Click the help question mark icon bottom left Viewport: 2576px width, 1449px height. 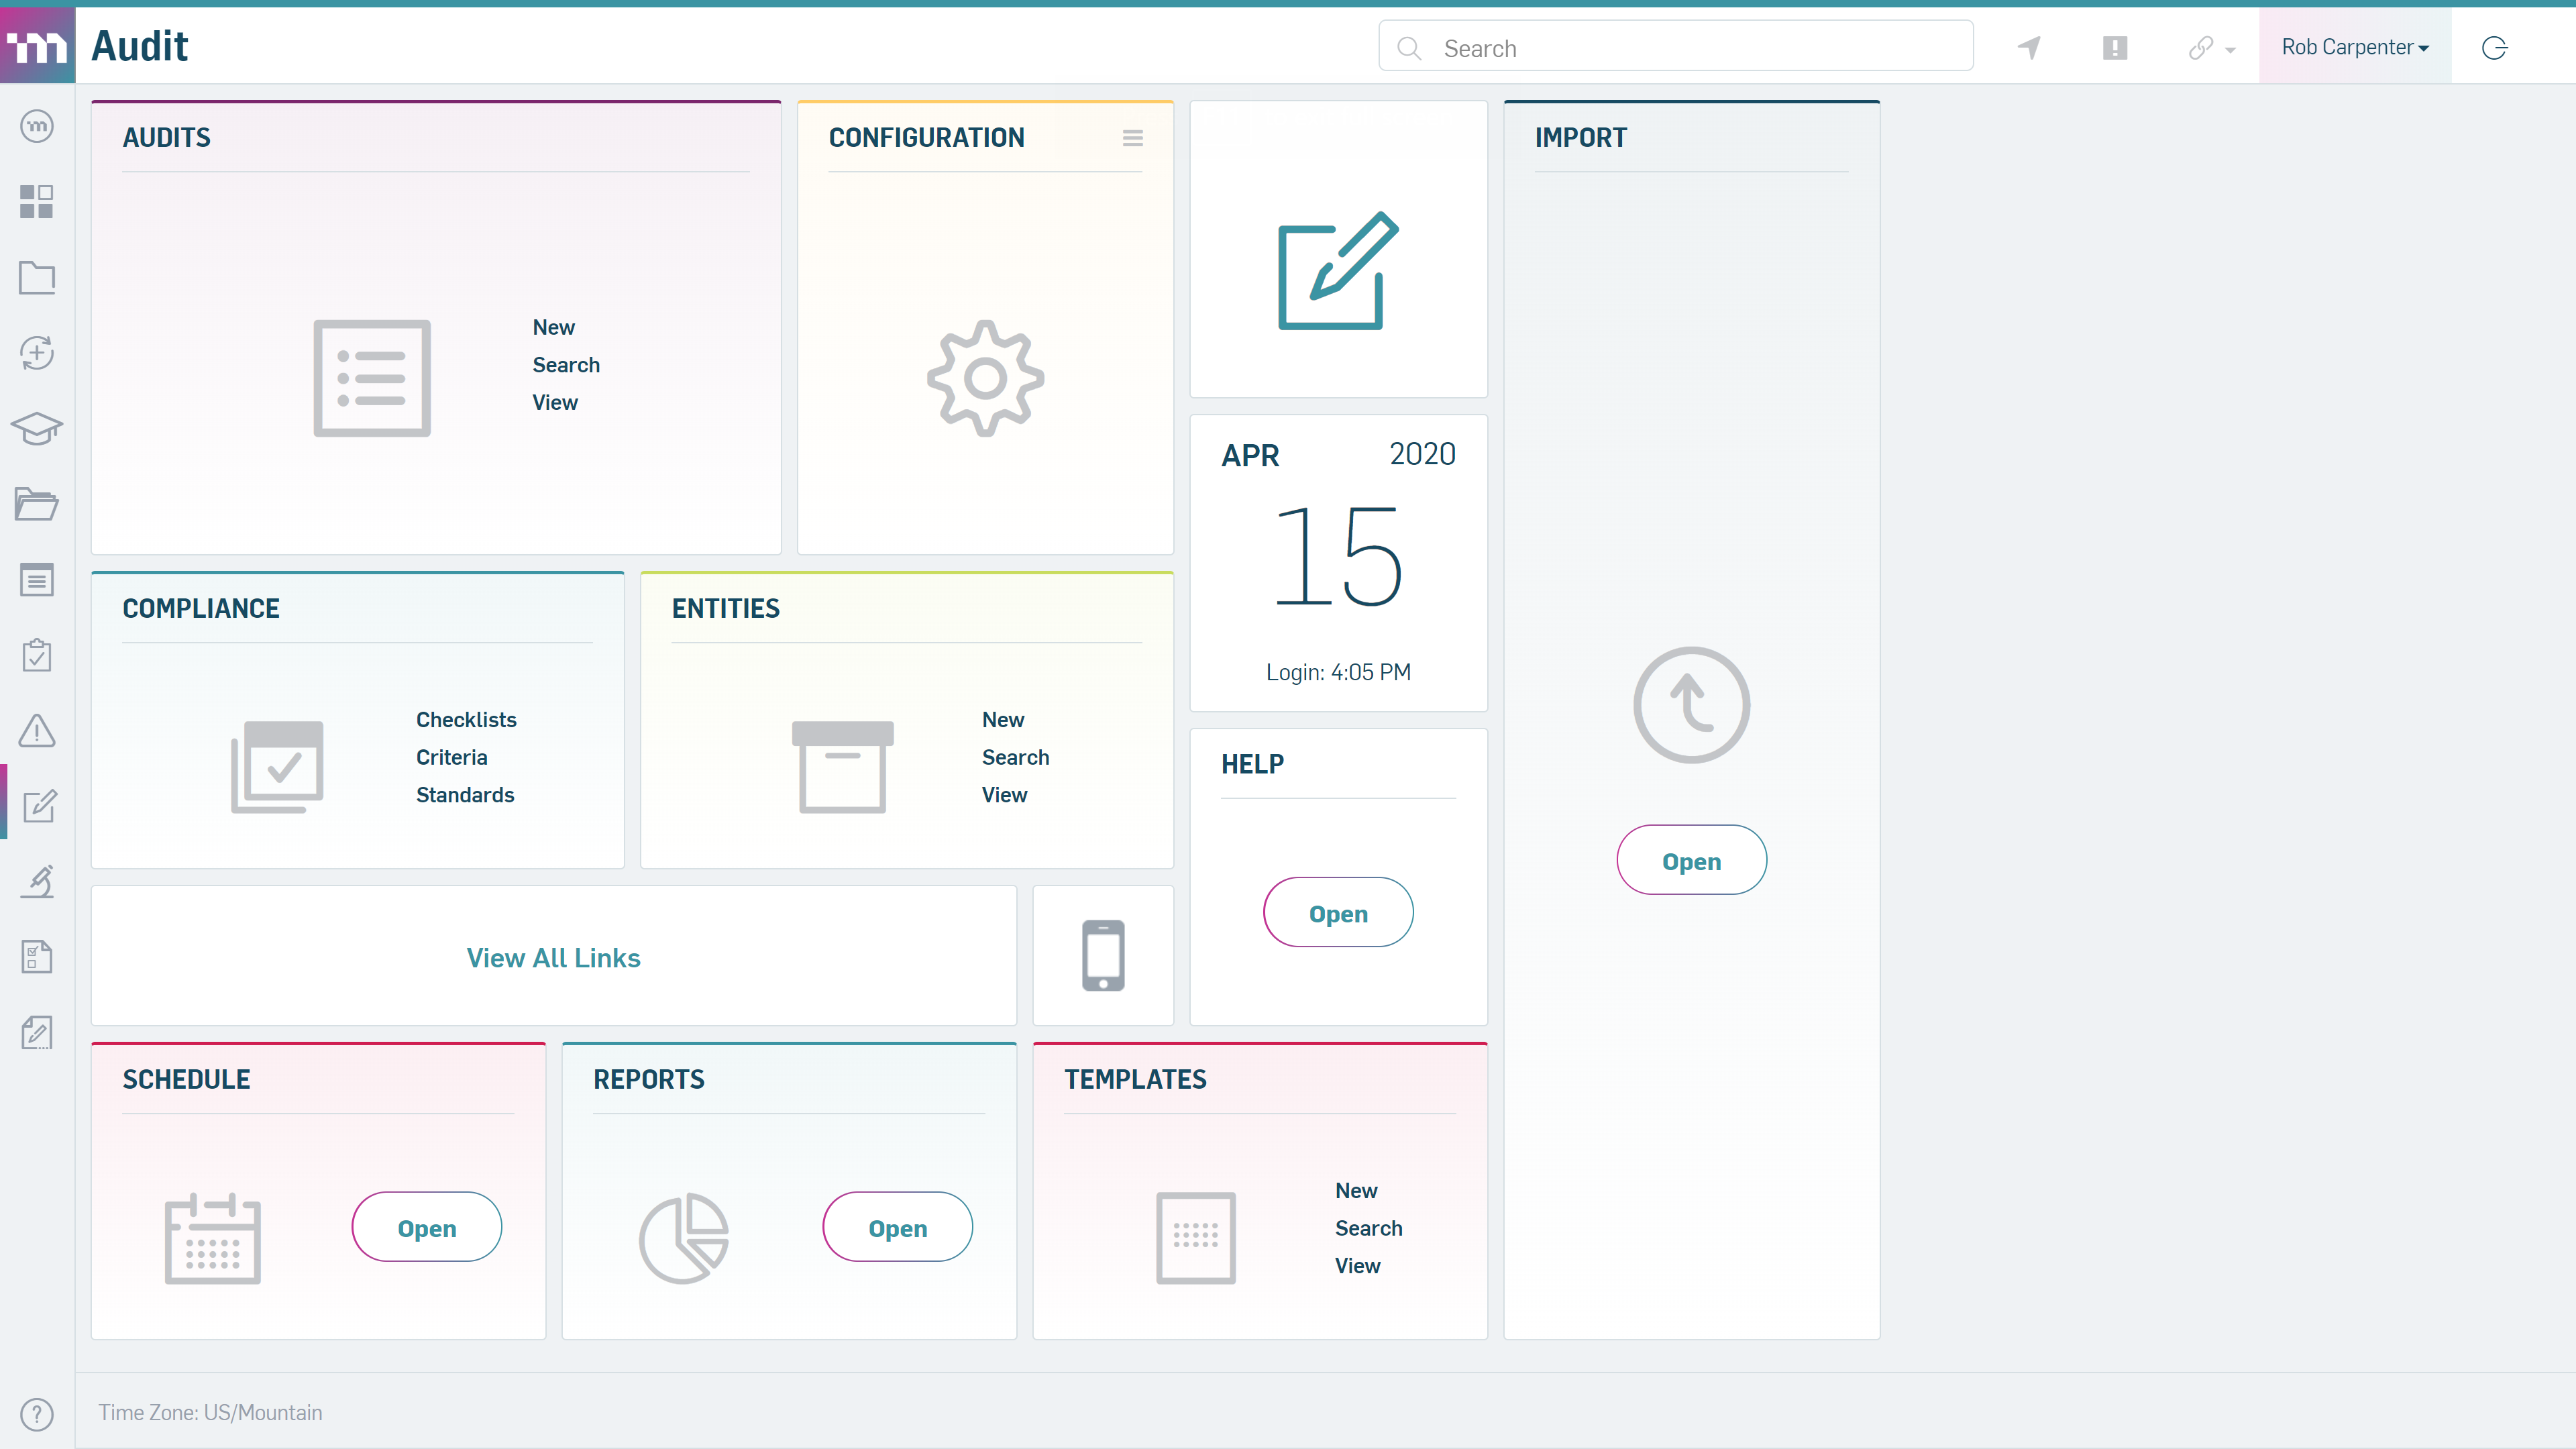pos(37,1414)
